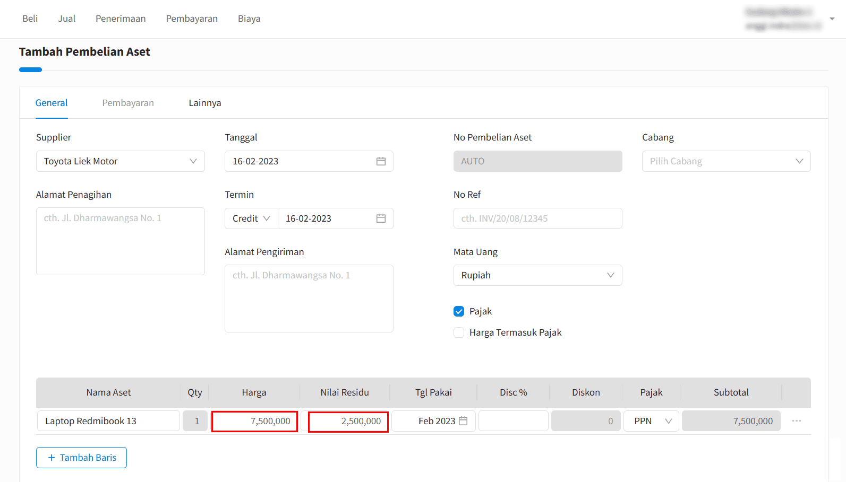Click the Subtotal field showing 7,500,000
The height and width of the screenshot is (482, 846).
click(731, 421)
